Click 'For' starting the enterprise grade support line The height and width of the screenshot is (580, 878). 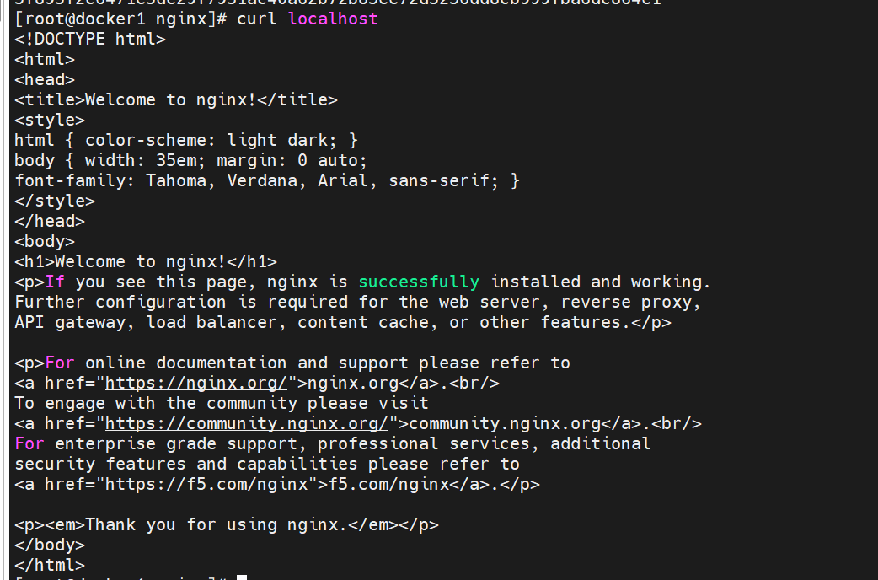pyautogui.click(x=29, y=443)
